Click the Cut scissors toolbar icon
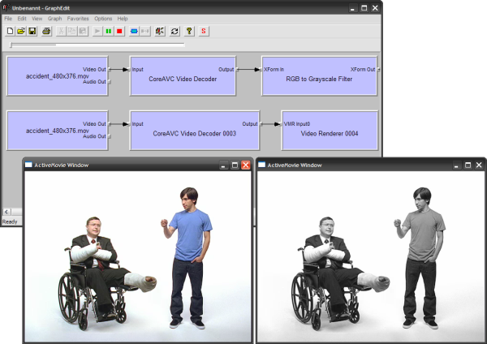Image resolution: width=487 pixels, height=344 pixels. tap(61, 31)
